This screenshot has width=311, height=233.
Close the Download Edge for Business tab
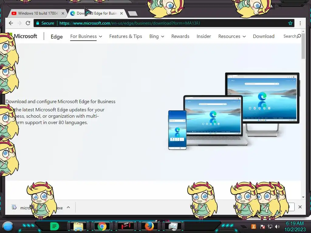(121, 13)
